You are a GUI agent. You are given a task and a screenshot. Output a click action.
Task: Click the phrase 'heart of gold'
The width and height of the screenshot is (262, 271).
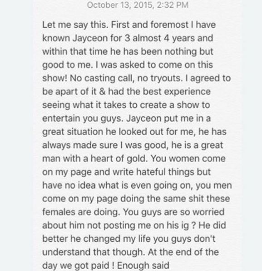119,159
